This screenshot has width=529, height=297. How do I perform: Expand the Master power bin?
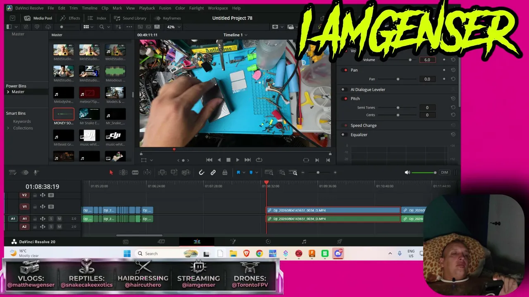click(x=8, y=92)
